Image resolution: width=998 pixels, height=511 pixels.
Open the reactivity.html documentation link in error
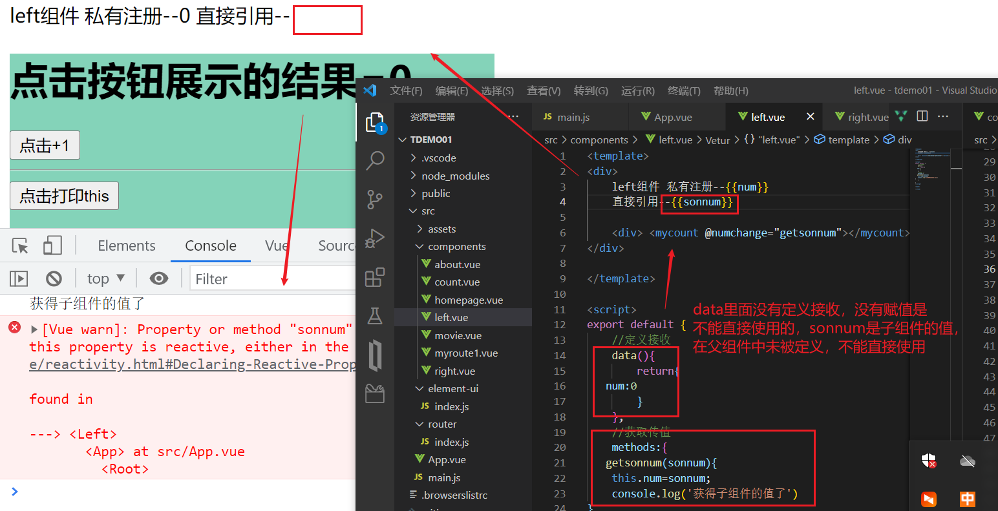192,364
